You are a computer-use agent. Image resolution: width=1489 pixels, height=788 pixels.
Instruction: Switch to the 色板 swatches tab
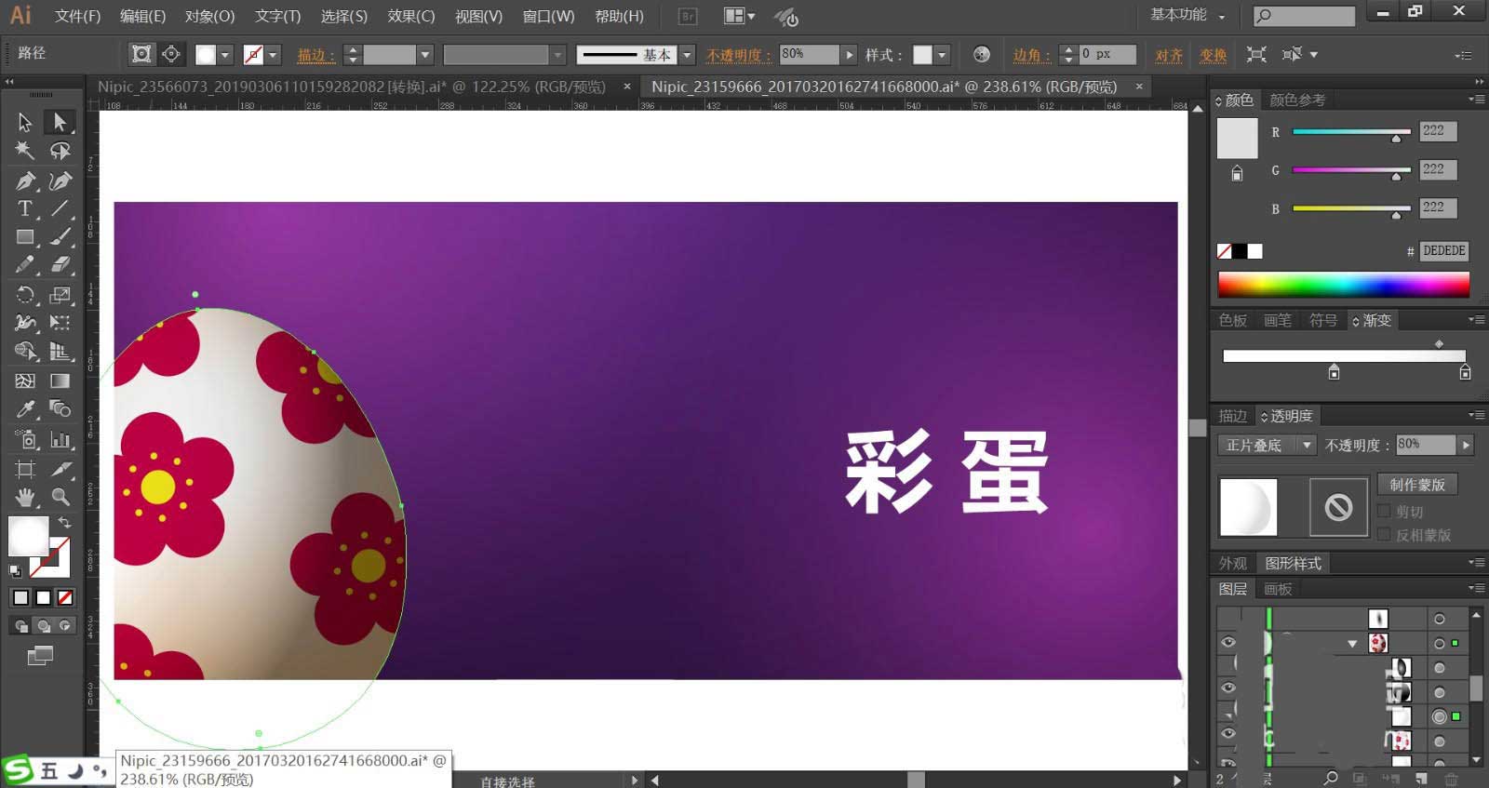(x=1233, y=320)
